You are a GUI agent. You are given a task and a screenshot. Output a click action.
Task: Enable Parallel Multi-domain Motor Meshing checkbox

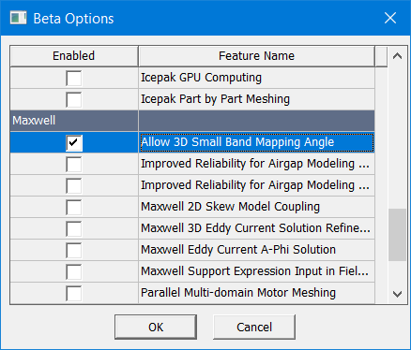[74, 293]
